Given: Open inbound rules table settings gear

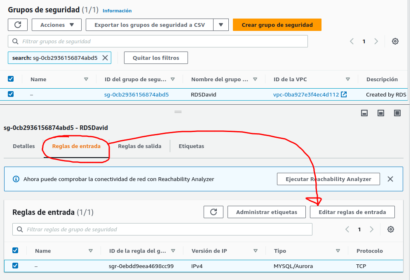Looking at the screenshot, I should tap(391, 229).
